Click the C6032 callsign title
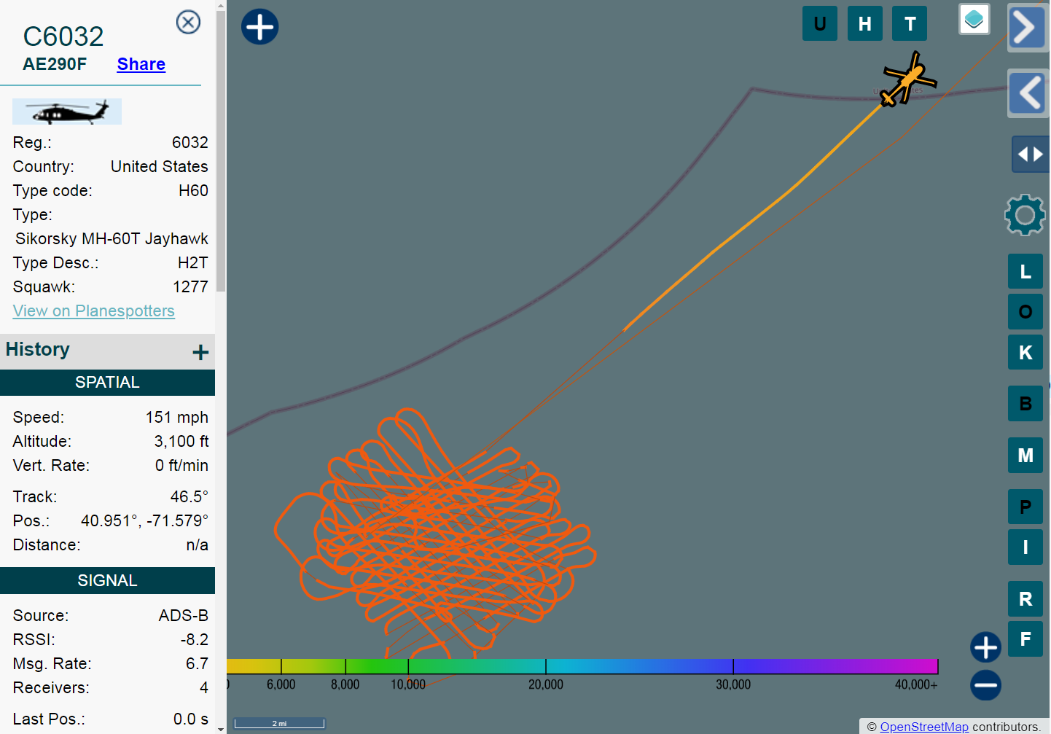This screenshot has height=734, width=1051. [63, 36]
